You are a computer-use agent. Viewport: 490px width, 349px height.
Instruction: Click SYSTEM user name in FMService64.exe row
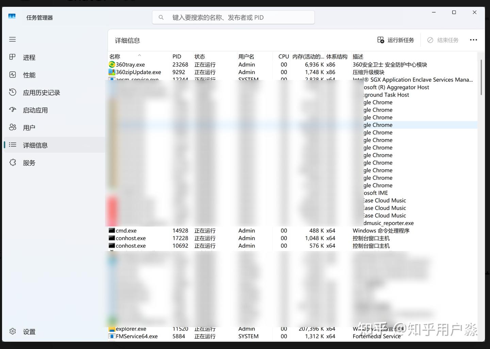pos(248,336)
